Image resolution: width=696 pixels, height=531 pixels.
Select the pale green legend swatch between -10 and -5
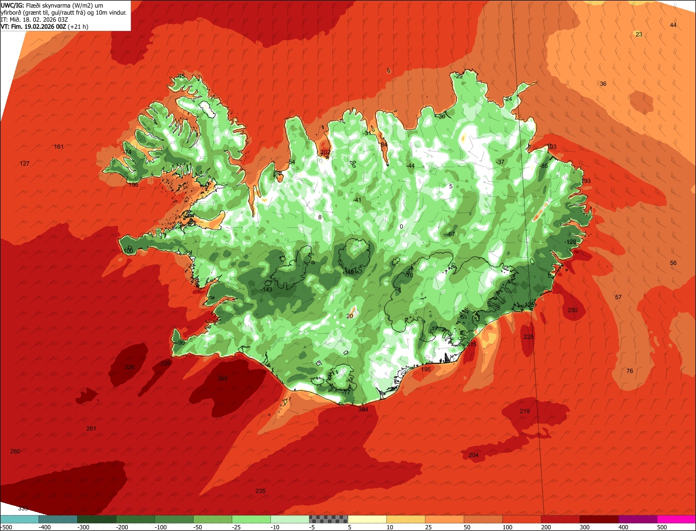289,519
